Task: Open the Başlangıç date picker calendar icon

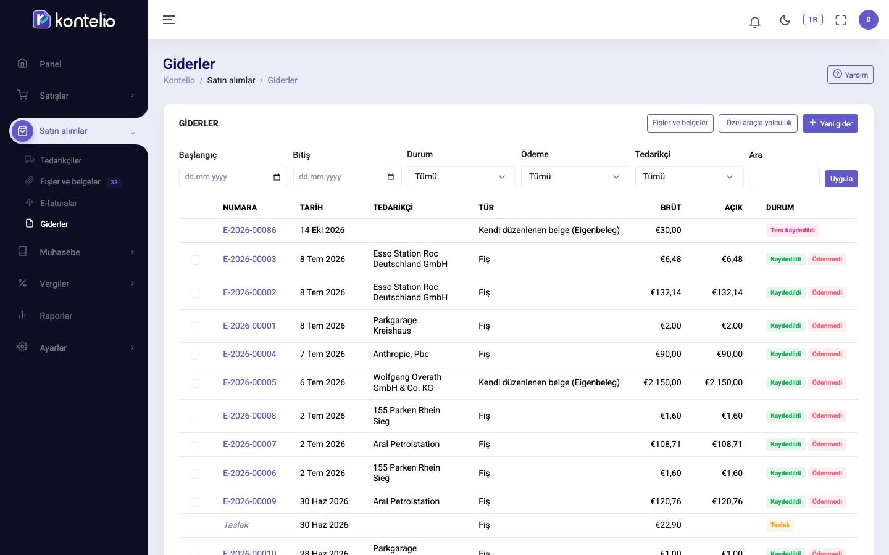Action: [277, 177]
